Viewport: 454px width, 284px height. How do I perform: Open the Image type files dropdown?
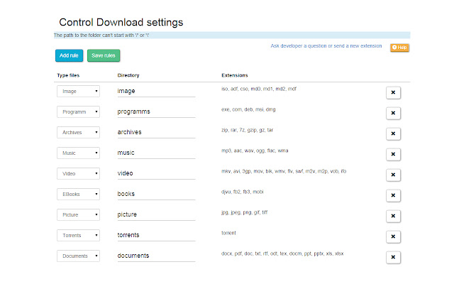[79, 92]
